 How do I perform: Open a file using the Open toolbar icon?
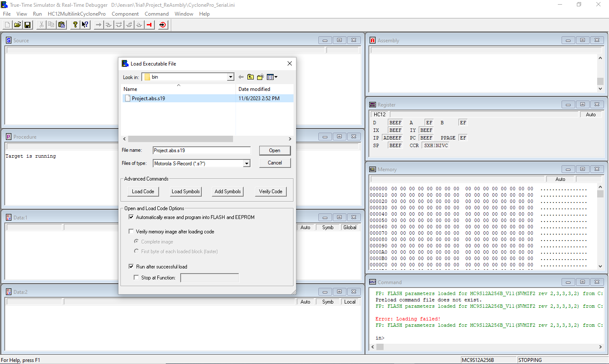[17, 25]
